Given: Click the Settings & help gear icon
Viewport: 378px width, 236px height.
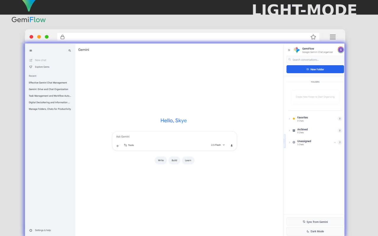Looking at the screenshot, I should [x=31, y=230].
